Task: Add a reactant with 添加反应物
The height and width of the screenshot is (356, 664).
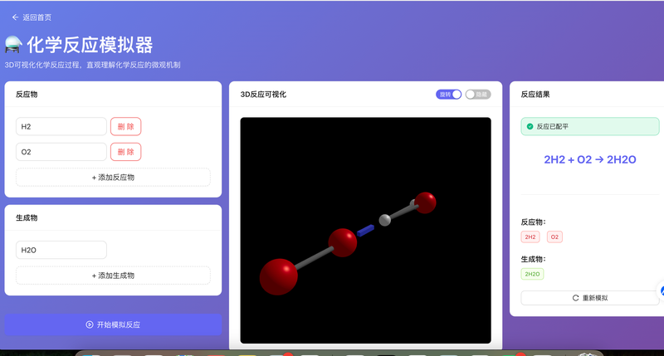Action: point(113,178)
